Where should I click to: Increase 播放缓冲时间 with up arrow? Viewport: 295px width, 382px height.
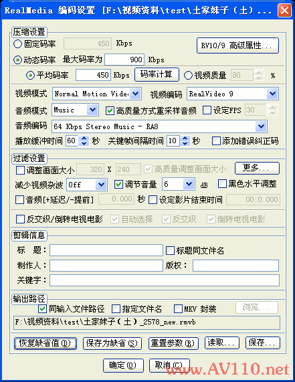[84, 138]
